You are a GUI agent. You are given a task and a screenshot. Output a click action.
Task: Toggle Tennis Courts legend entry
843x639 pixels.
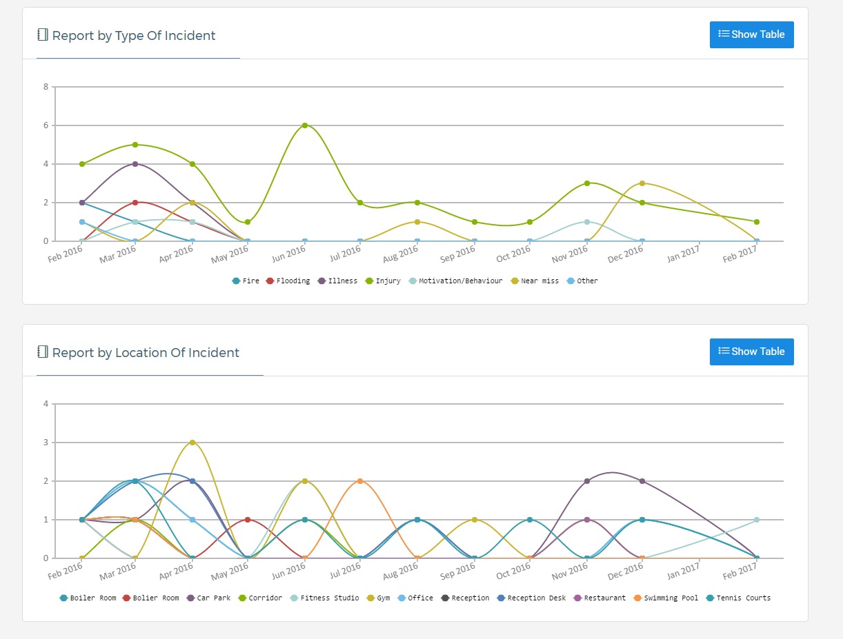(738, 598)
